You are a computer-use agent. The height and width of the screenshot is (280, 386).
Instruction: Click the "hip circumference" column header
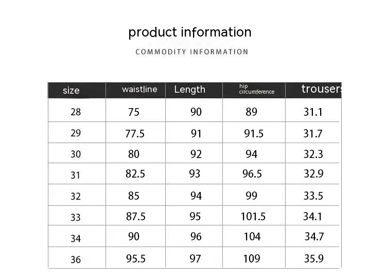tap(256, 89)
